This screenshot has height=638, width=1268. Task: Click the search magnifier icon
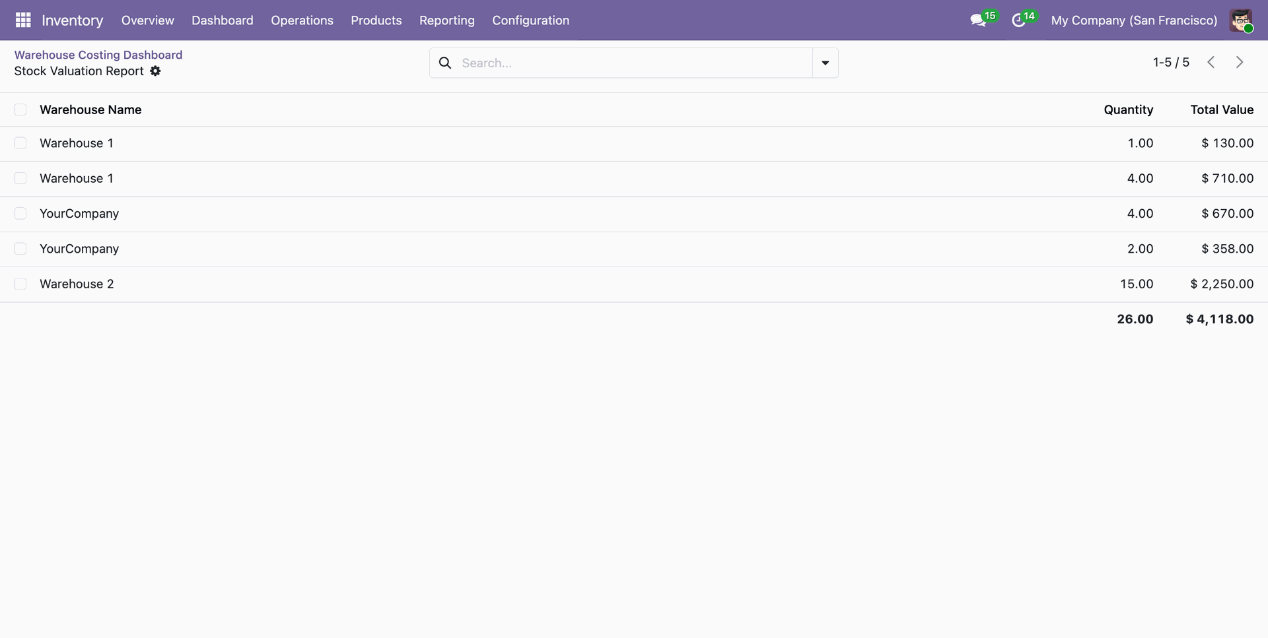[x=446, y=63]
